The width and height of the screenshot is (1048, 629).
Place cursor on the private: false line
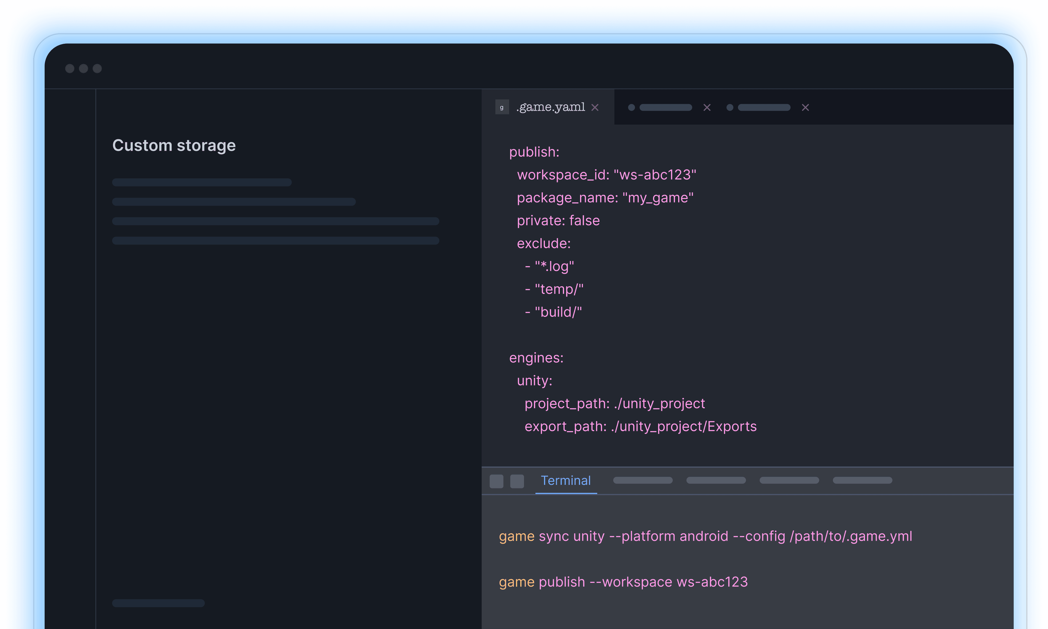pos(558,220)
